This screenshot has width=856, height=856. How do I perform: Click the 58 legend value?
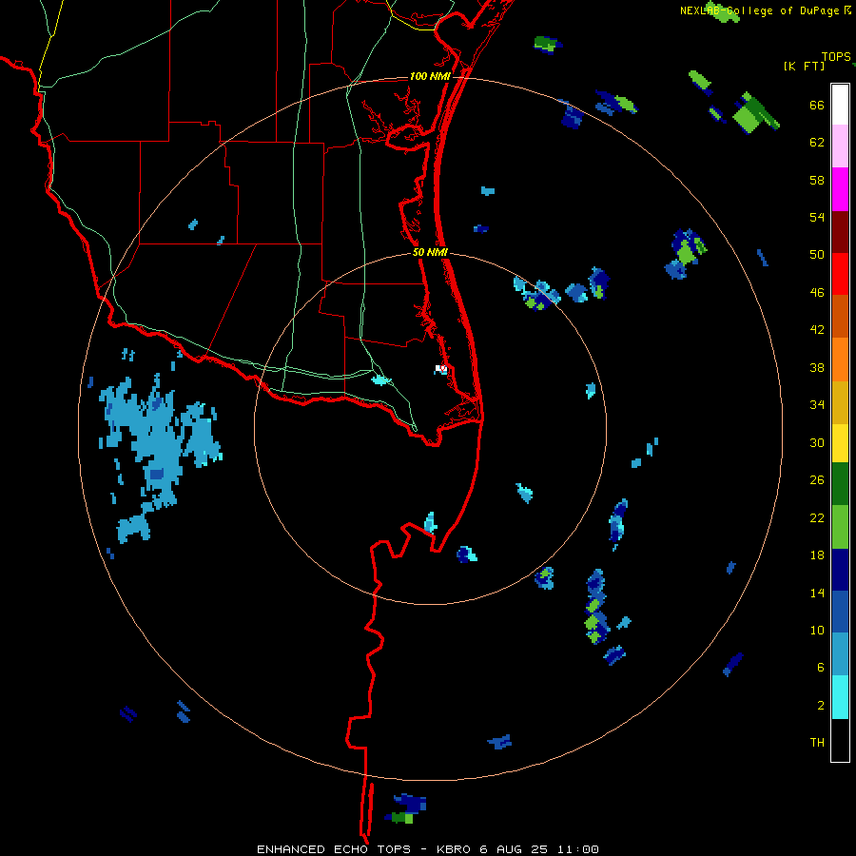pyautogui.click(x=817, y=180)
